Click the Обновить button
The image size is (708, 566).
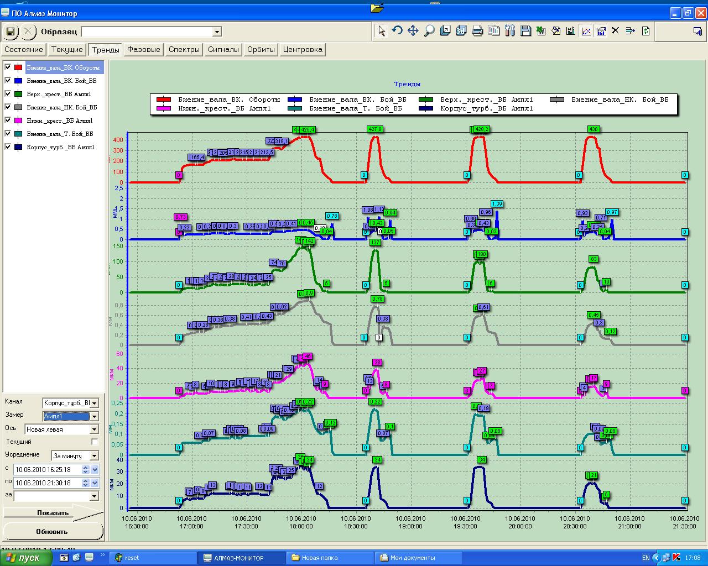[x=53, y=532]
